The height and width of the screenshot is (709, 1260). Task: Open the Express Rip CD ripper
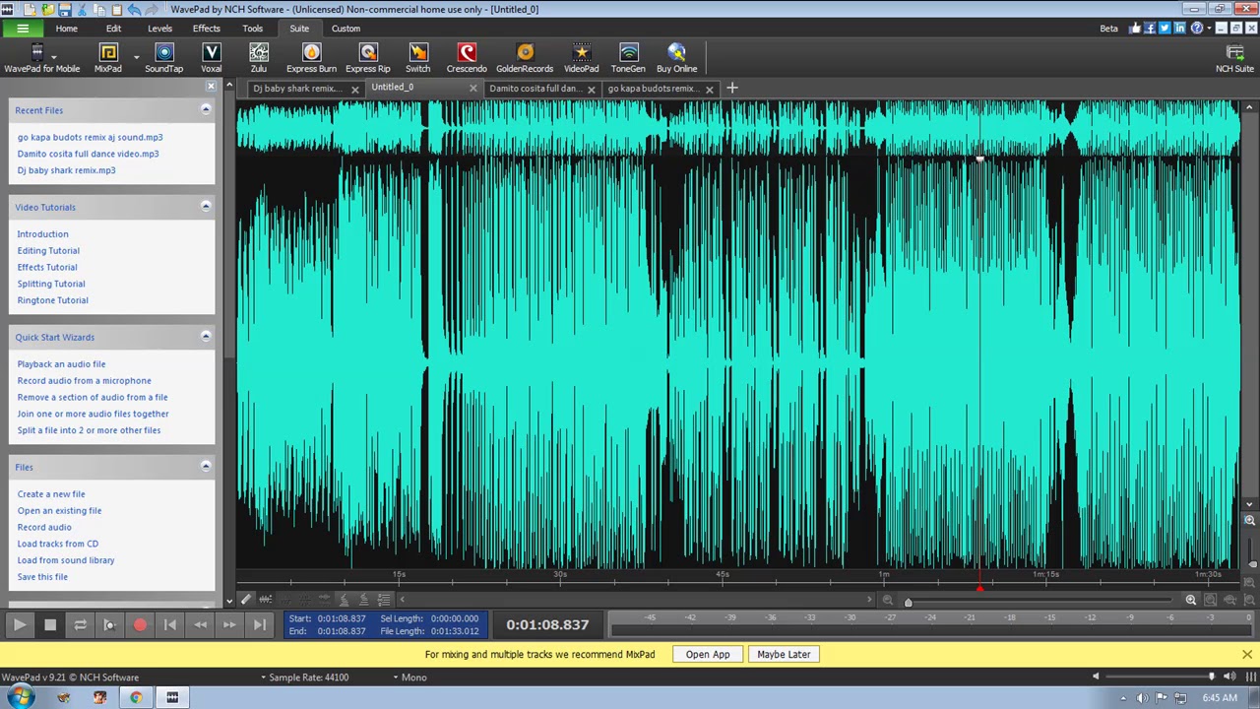(368, 58)
